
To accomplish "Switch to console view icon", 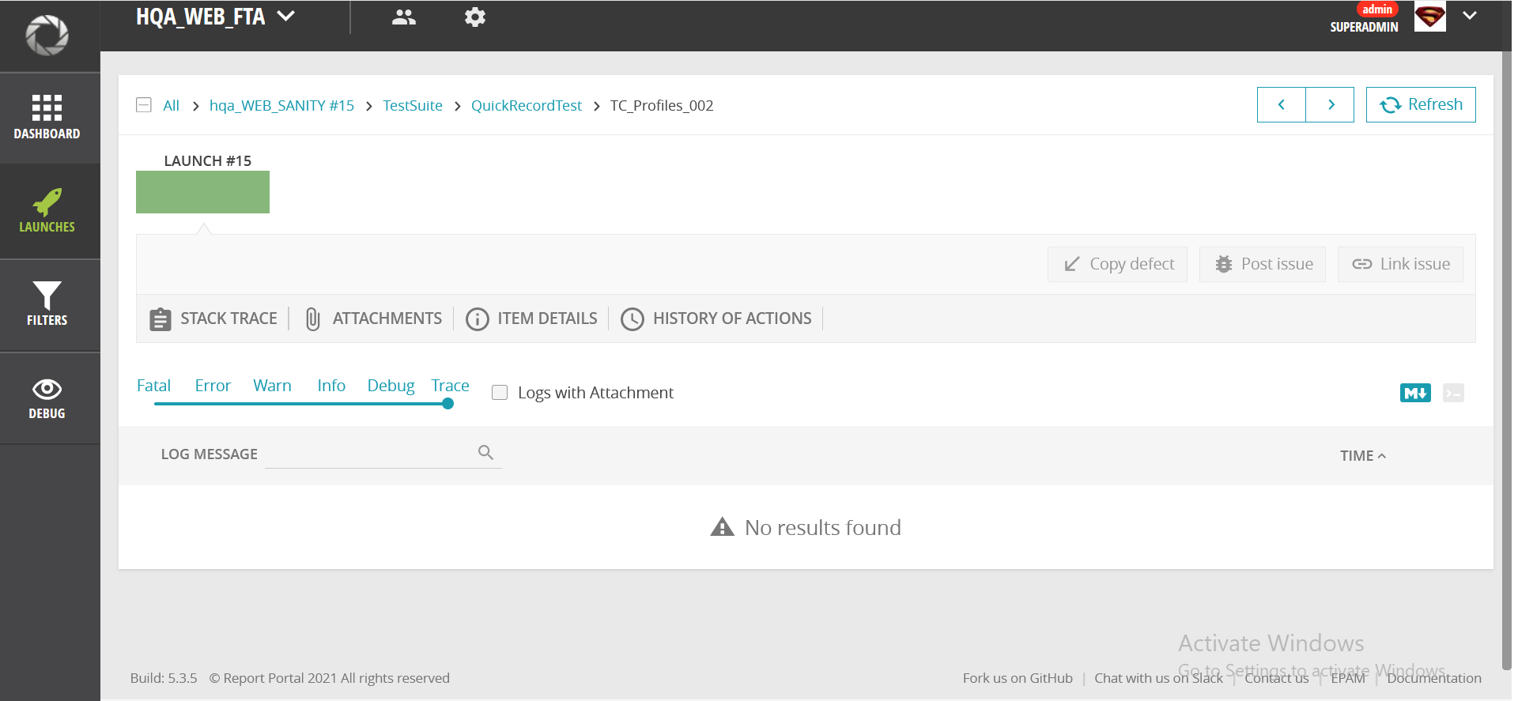I will coord(1453,393).
